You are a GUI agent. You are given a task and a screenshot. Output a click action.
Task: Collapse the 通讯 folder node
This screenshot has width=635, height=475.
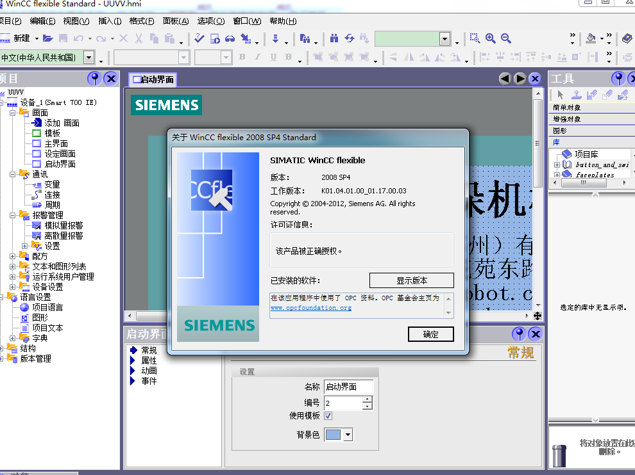(13, 174)
